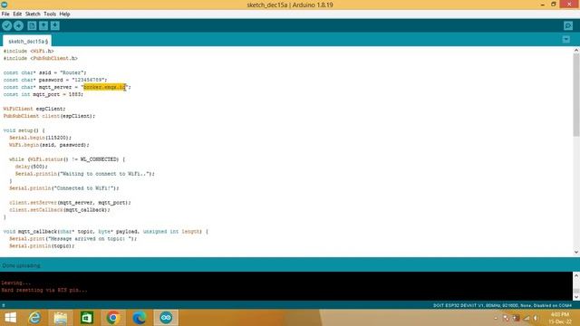Click the "Waiting to connect to WiFi.." line
This screenshot has width=580, height=326.
click(x=84, y=174)
